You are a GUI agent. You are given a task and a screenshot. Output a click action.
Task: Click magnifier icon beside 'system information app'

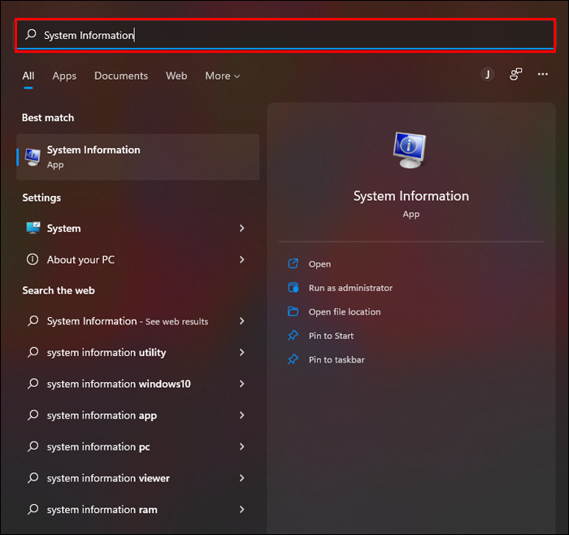(x=33, y=415)
